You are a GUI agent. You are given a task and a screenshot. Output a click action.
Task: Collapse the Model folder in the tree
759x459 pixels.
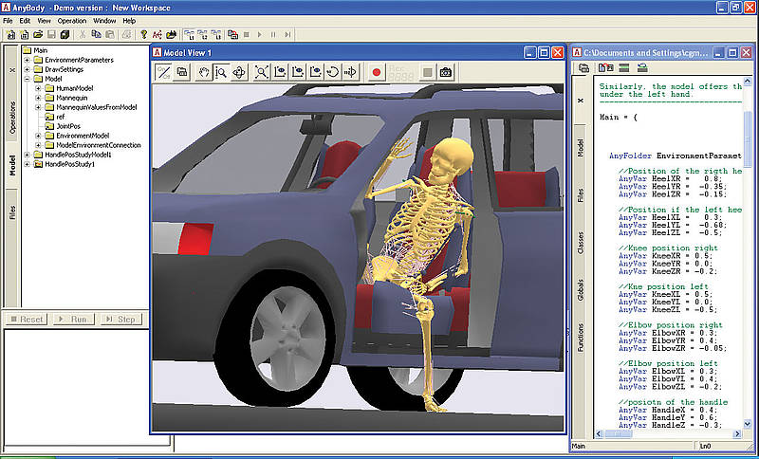pos(28,79)
